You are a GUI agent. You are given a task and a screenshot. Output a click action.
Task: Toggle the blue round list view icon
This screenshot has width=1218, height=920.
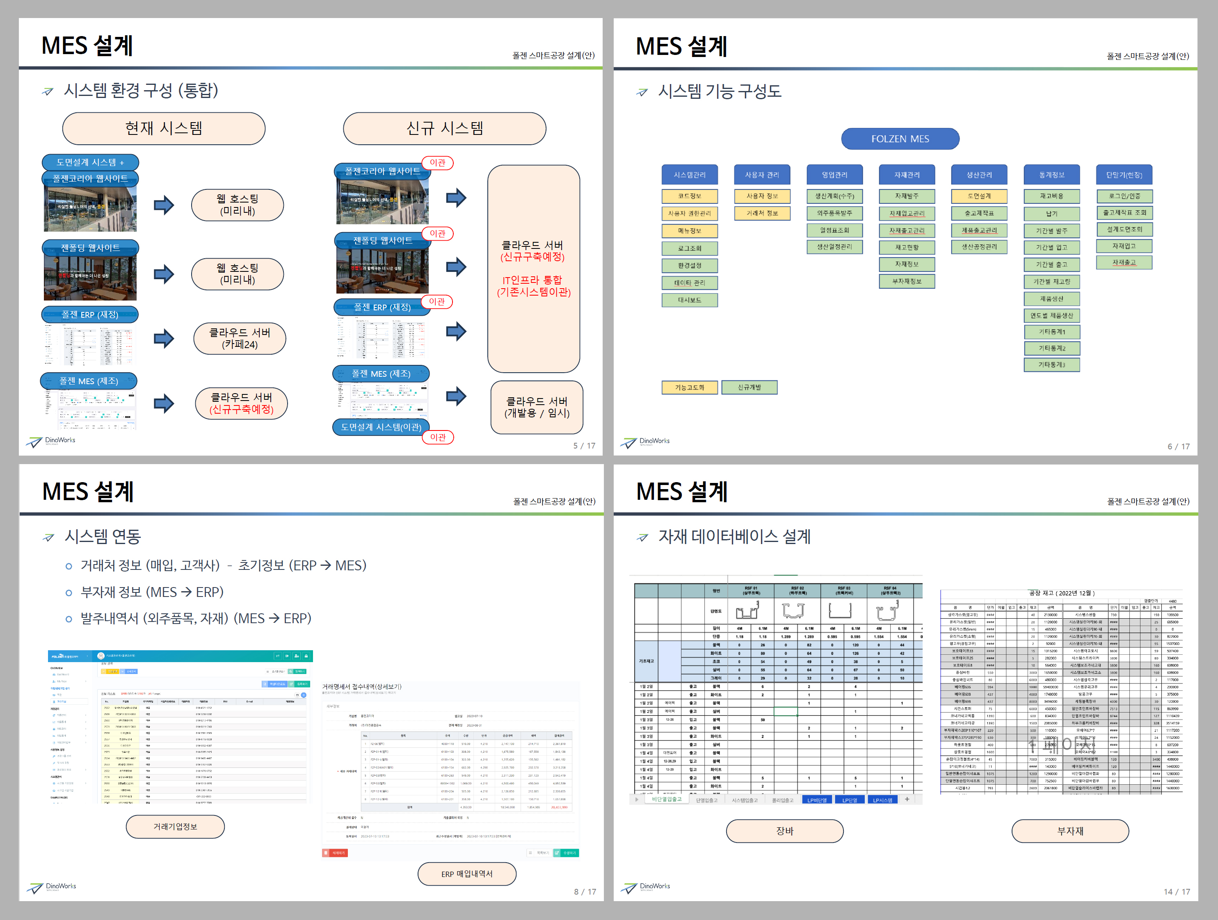tap(304, 695)
